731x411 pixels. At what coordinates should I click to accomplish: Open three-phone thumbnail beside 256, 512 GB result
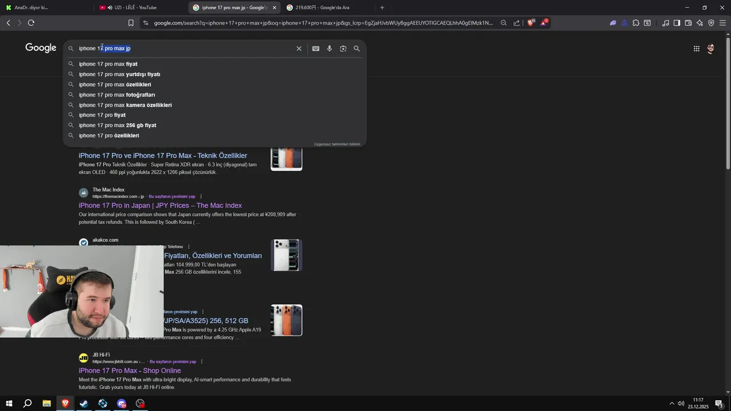[286, 320]
